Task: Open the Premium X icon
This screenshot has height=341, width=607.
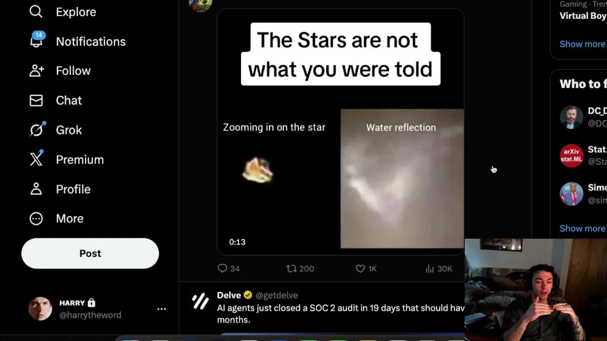Action: (x=37, y=160)
